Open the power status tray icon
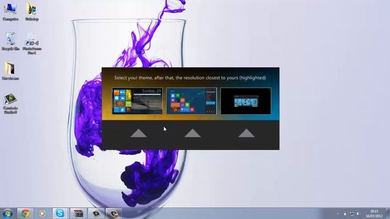The width and height of the screenshot is (390, 219). coord(345,214)
